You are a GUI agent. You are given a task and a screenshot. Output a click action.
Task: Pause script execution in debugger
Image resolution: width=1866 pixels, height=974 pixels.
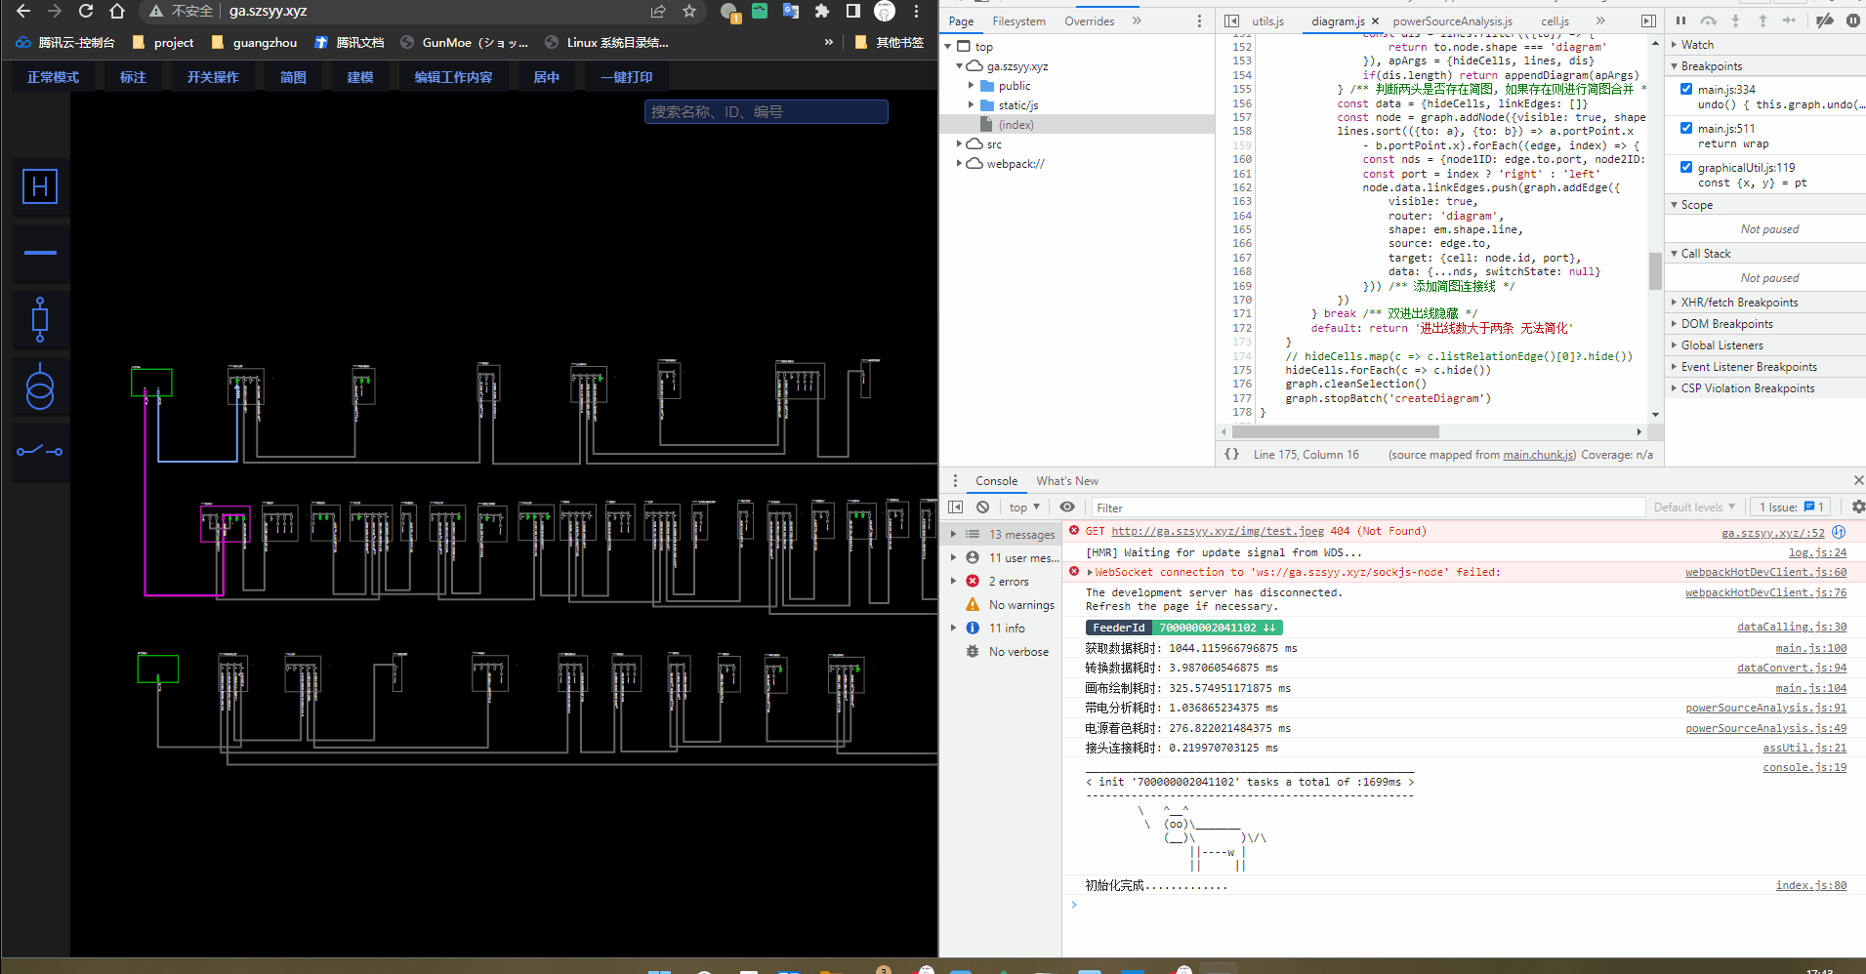pyautogui.click(x=1680, y=20)
